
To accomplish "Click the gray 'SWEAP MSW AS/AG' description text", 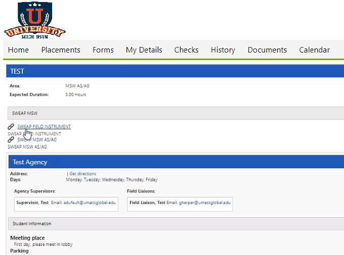I will pyautogui.click(x=27, y=147).
